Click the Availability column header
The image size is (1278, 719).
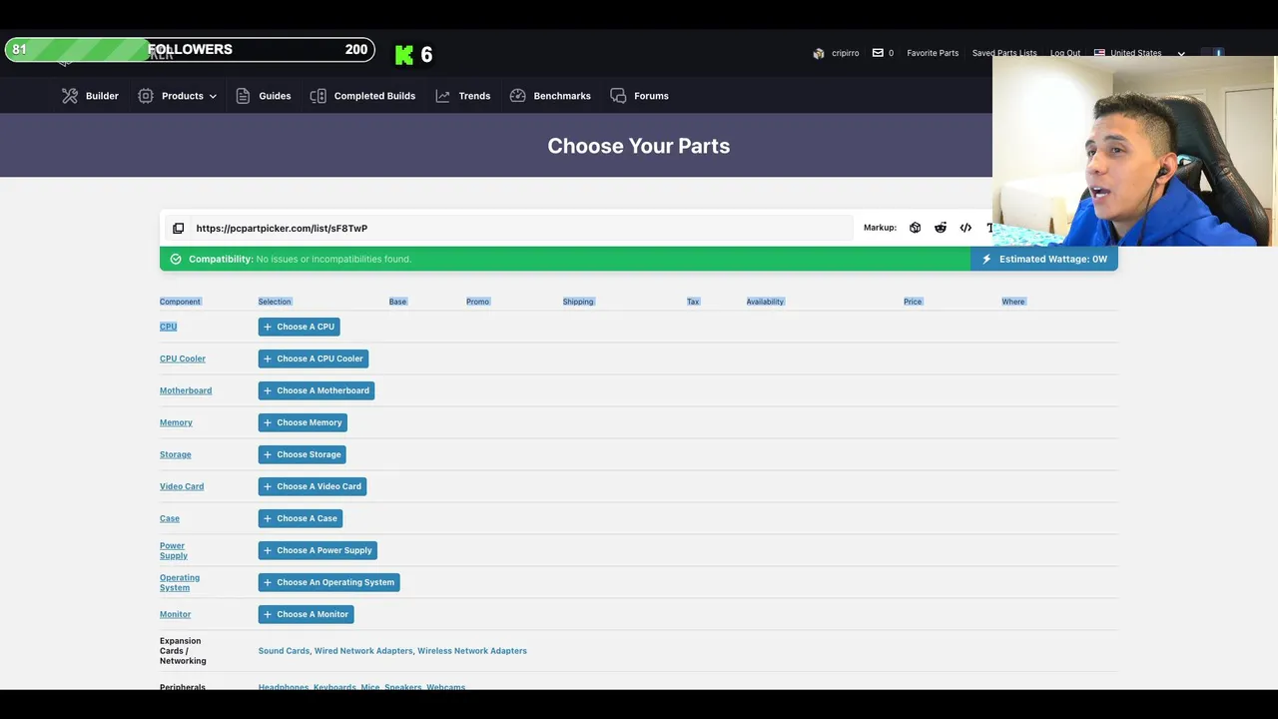pyautogui.click(x=765, y=302)
